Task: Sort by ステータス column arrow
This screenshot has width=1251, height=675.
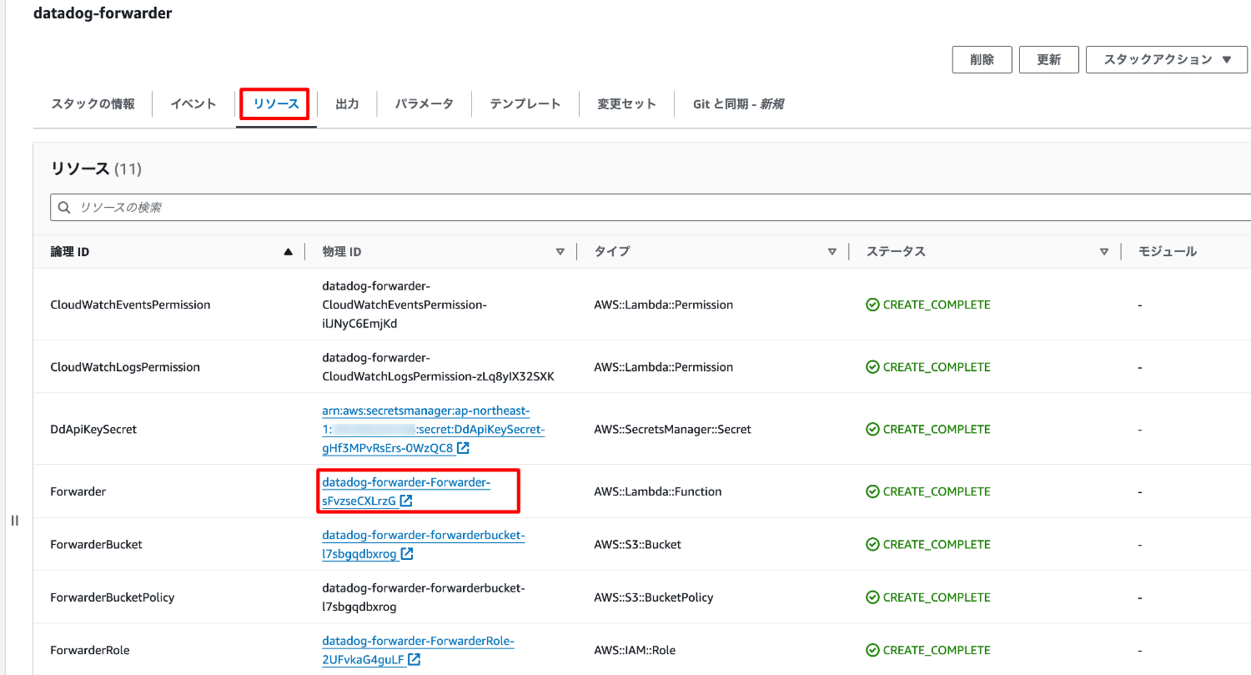Action: (x=1104, y=251)
